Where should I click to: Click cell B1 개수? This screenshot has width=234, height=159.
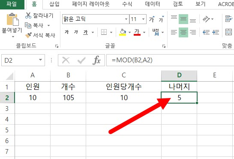(x=68, y=87)
